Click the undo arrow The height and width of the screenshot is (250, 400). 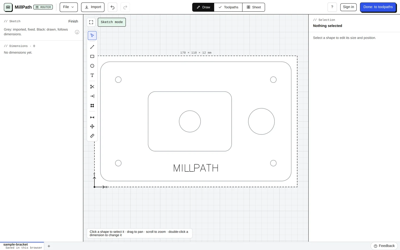[112, 7]
